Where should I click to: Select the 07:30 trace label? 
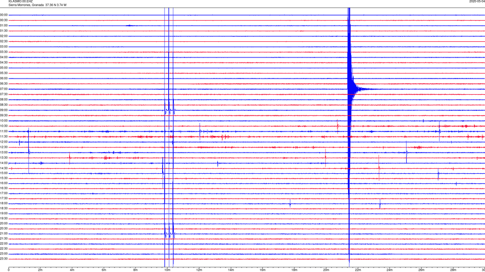4,94
